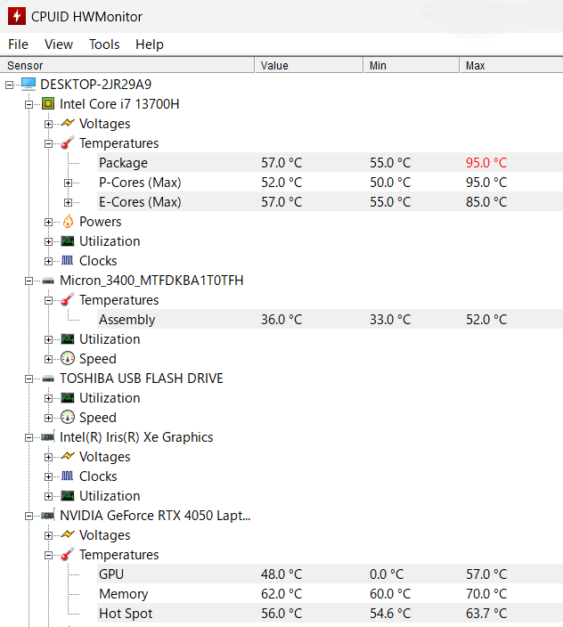Collapse the Micron_3400_MTFDKBA1T0TFH node
563x627 pixels.
pos(29,281)
